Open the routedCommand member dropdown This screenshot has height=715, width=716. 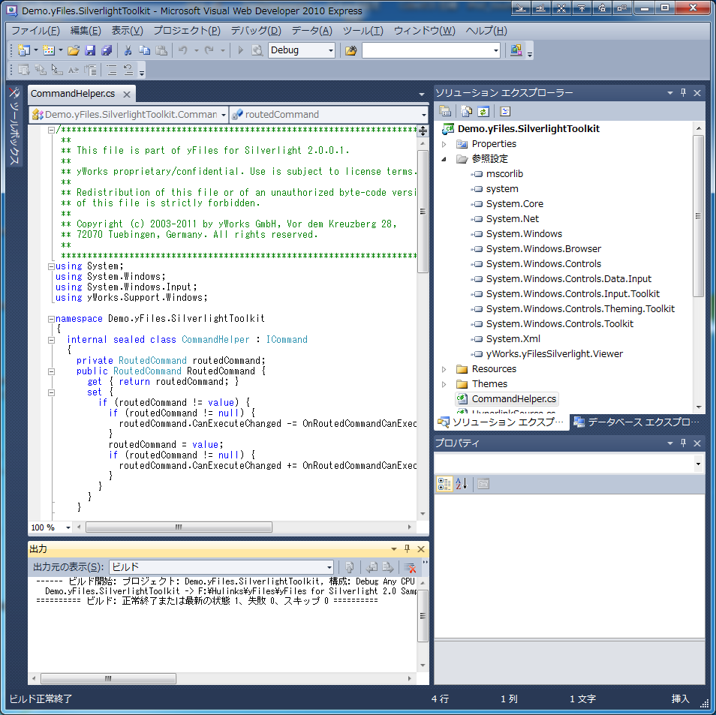click(424, 115)
